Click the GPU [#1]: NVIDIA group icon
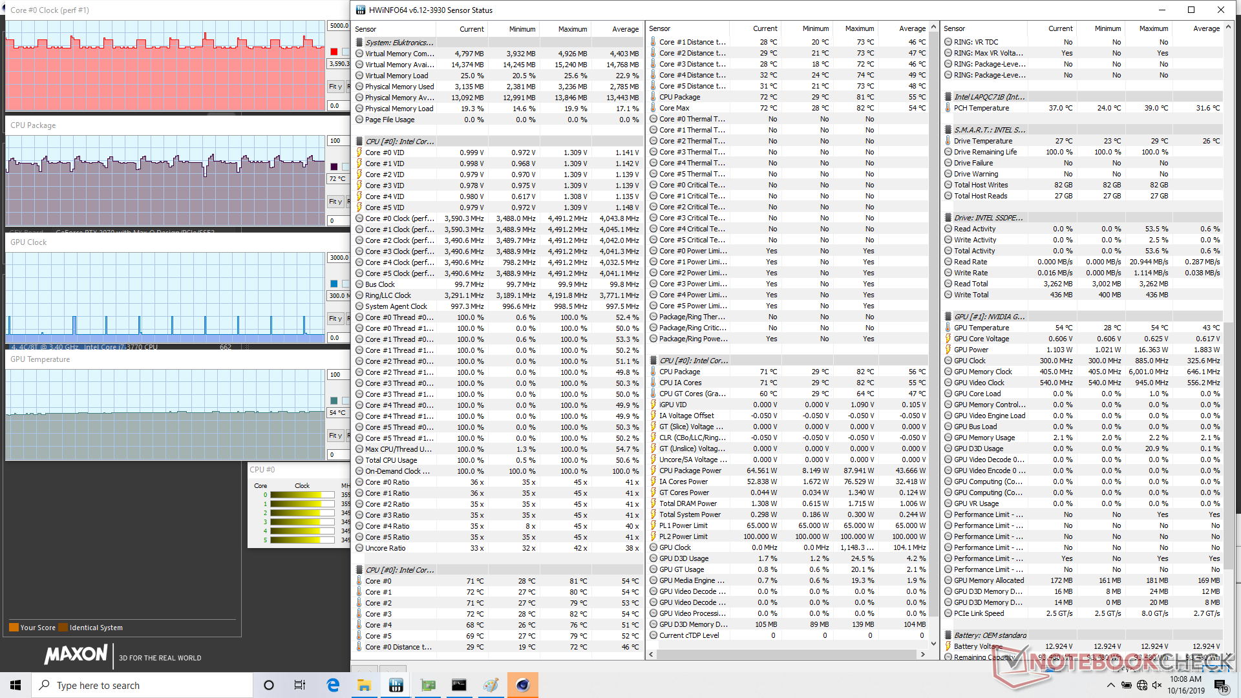Image resolution: width=1241 pixels, height=698 pixels. coord(948,317)
